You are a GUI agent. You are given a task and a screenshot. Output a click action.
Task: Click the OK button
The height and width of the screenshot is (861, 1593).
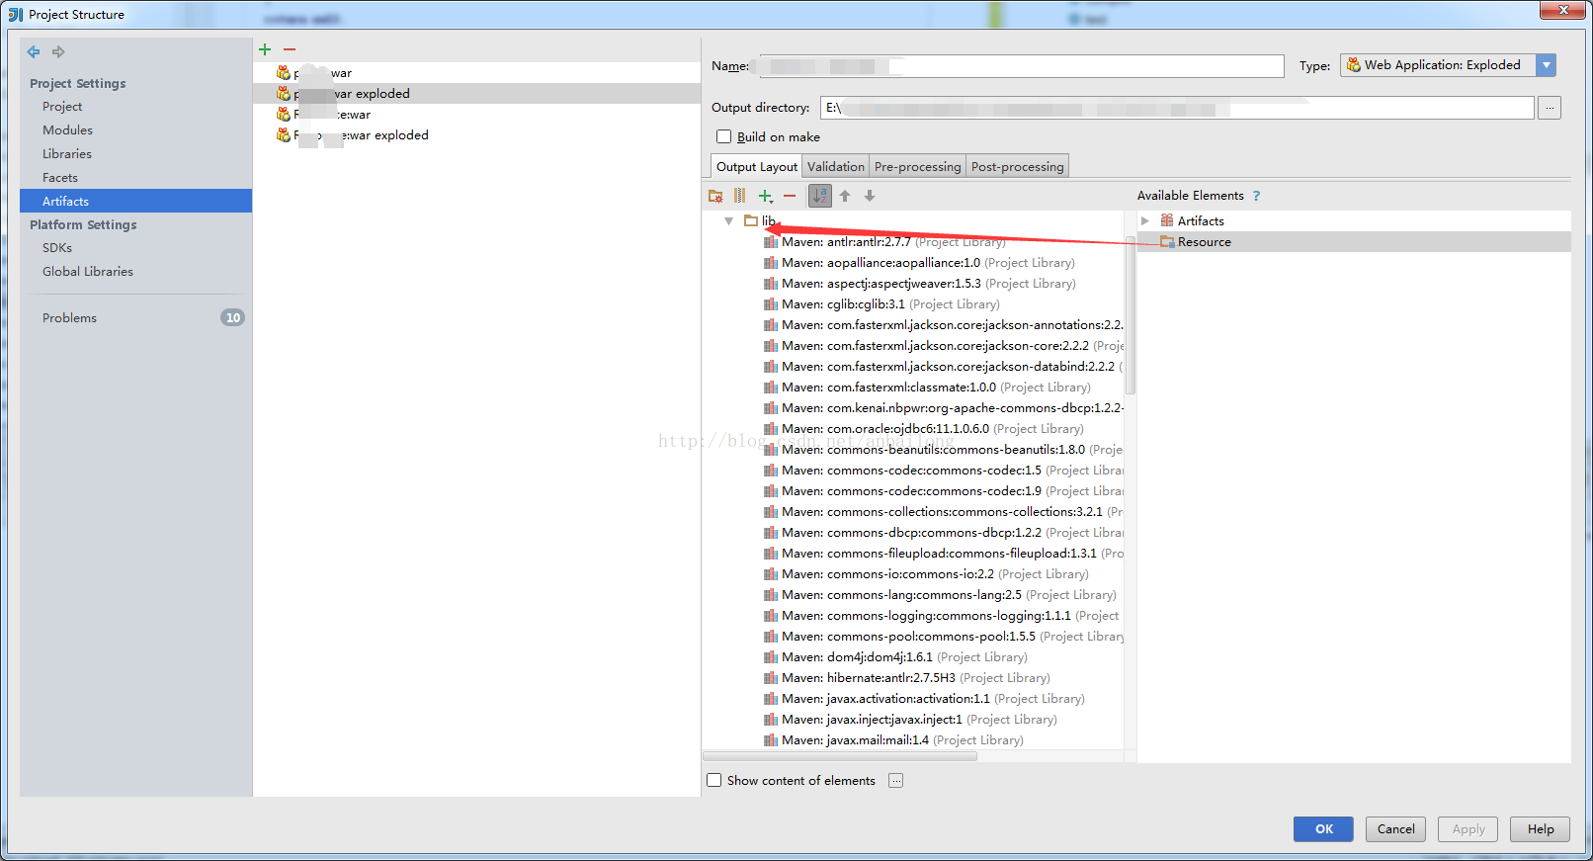1324,829
